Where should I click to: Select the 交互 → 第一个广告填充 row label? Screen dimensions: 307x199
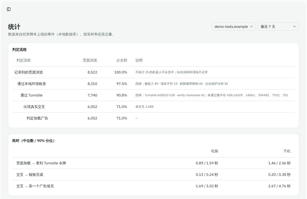[x=35, y=186]
